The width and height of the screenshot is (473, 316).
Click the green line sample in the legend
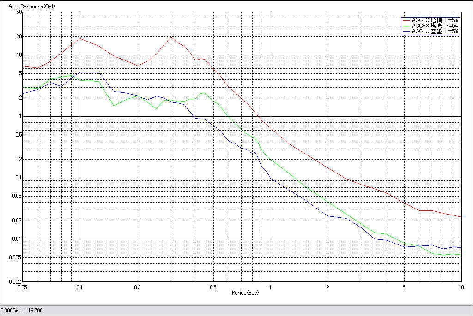pyautogui.click(x=406, y=26)
